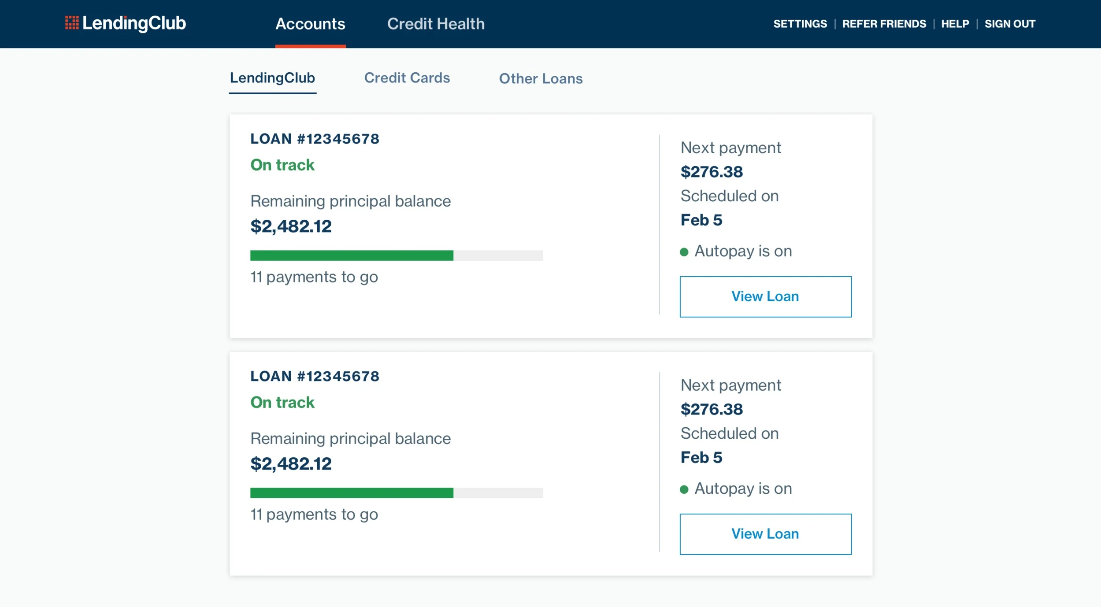Open the Other Loans sub-tab
Image resolution: width=1101 pixels, height=607 pixels.
[541, 78]
